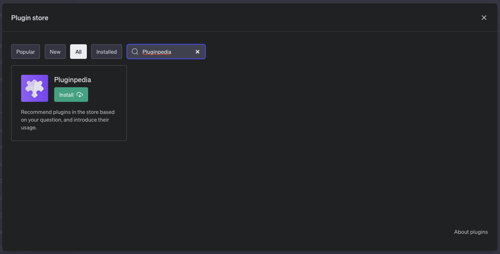
Task: Click the Pluginpedia description text
Action: (x=67, y=119)
